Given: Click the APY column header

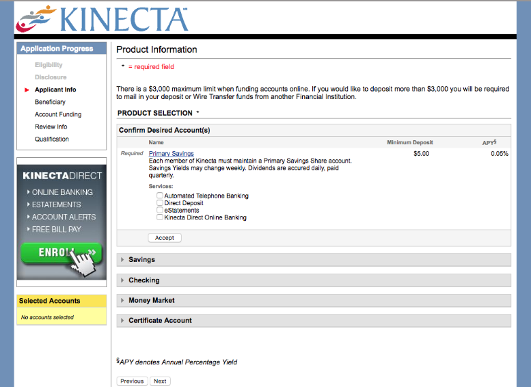Looking at the screenshot, I should (x=489, y=142).
